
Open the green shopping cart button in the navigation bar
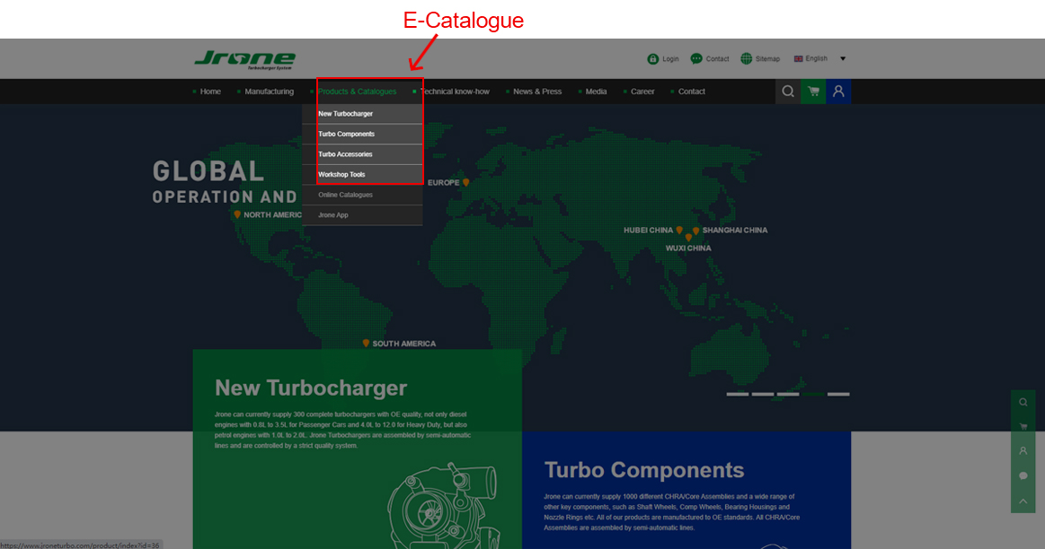click(x=813, y=91)
